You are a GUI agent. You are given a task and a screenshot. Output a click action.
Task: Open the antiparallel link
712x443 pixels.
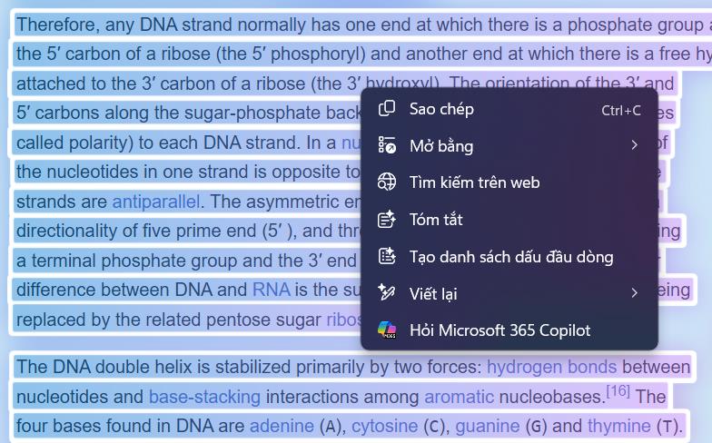click(156, 201)
